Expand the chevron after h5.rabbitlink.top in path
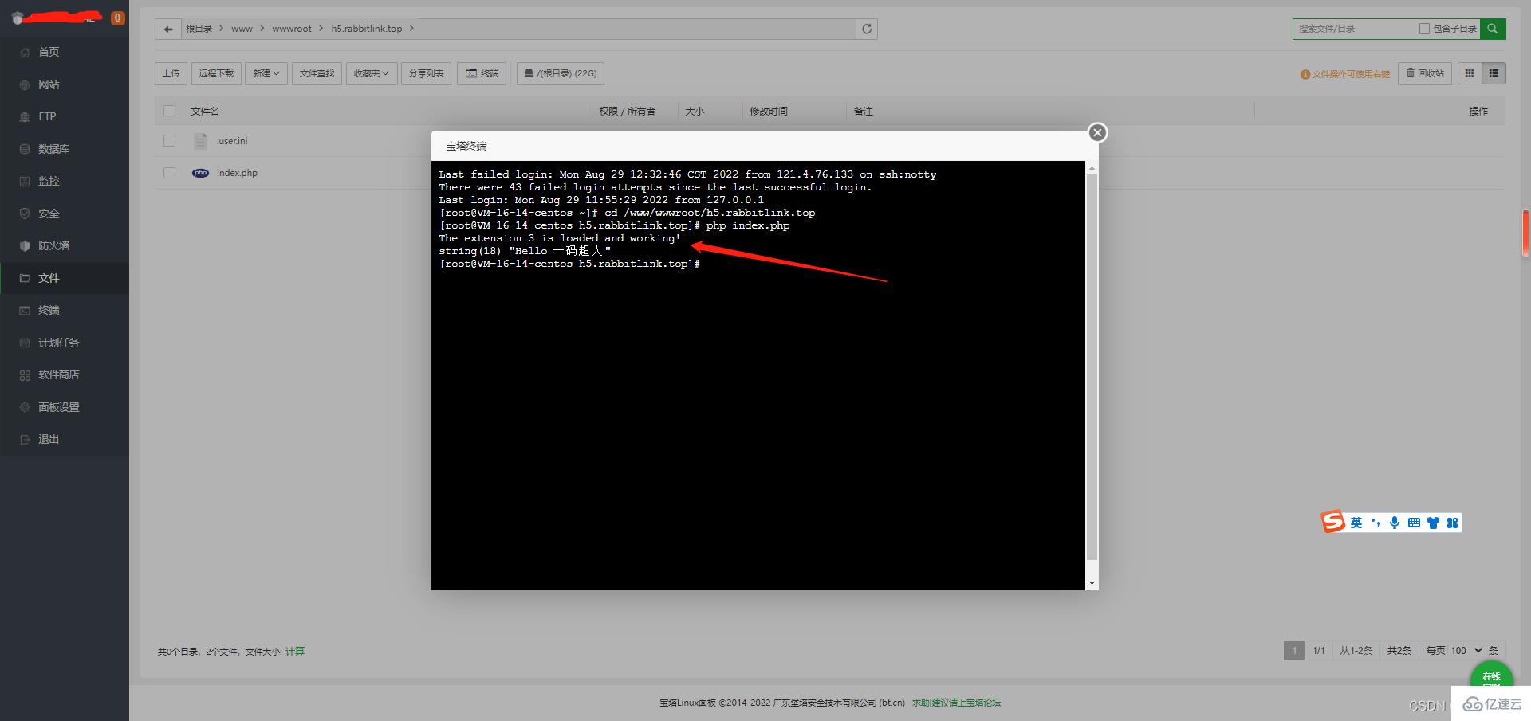 (x=411, y=29)
